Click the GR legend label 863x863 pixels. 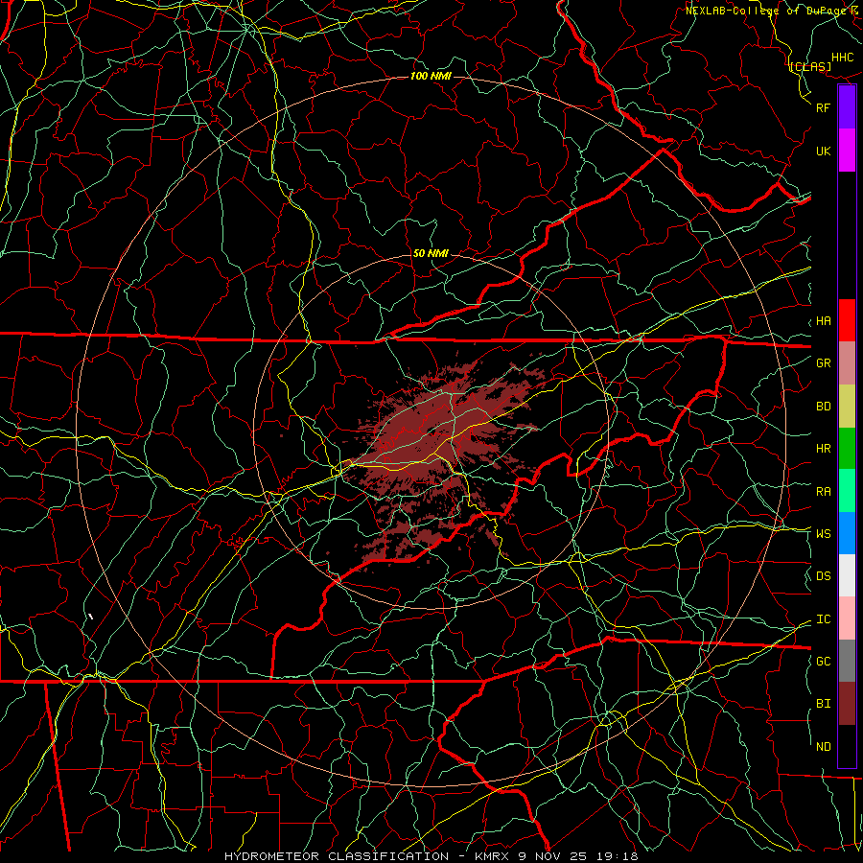(823, 362)
